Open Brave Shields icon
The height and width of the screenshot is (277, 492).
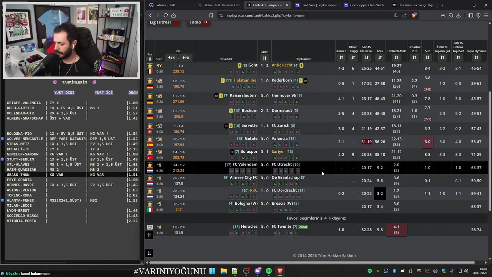(x=414, y=15)
